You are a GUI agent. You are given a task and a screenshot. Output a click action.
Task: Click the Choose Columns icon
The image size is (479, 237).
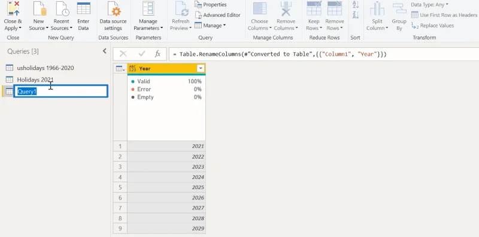coord(260,8)
